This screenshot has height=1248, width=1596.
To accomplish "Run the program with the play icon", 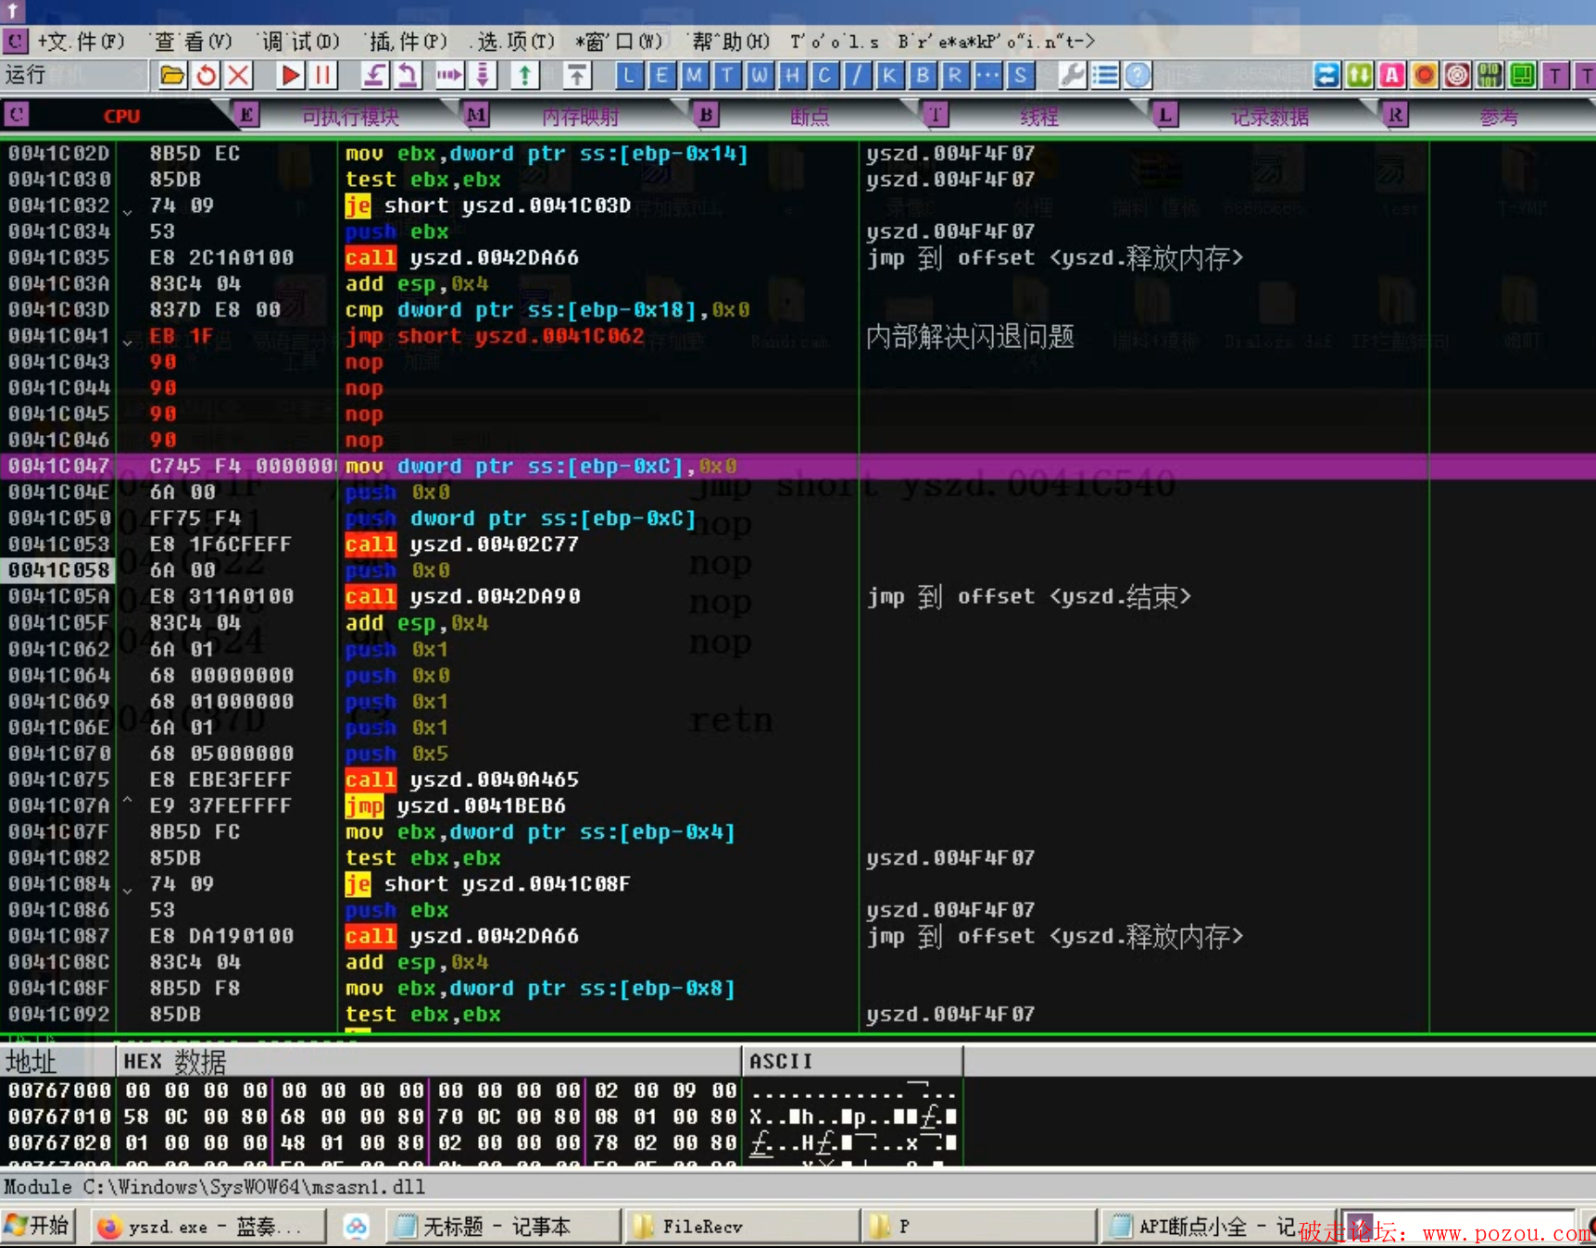I will click(x=290, y=75).
